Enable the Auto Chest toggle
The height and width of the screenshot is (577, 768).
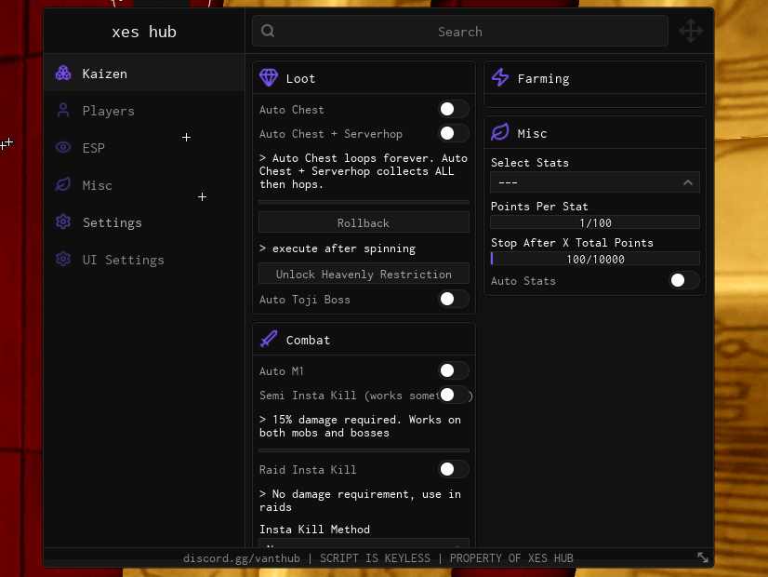(453, 109)
